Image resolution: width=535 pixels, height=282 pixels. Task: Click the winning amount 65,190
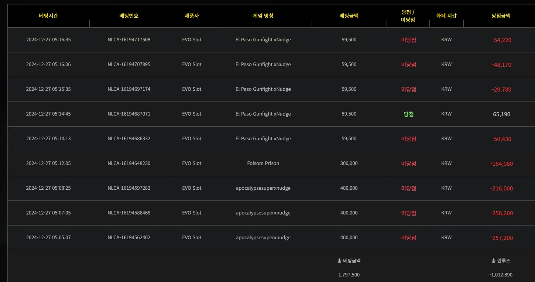(x=501, y=114)
